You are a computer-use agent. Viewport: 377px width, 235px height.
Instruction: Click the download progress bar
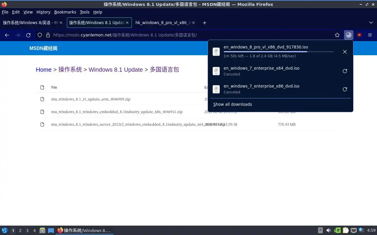(279, 52)
